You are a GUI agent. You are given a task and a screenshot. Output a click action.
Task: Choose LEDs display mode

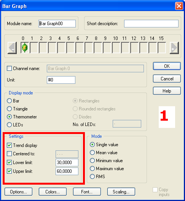(10, 124)
